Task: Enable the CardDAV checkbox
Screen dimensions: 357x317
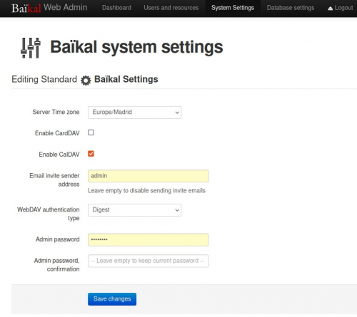Action: coord(91,132)
